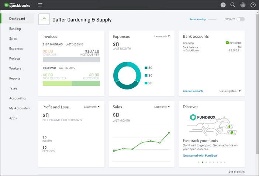Select Reports in the left navigation
Screen dimensions: 259x176
click(15, 78)
